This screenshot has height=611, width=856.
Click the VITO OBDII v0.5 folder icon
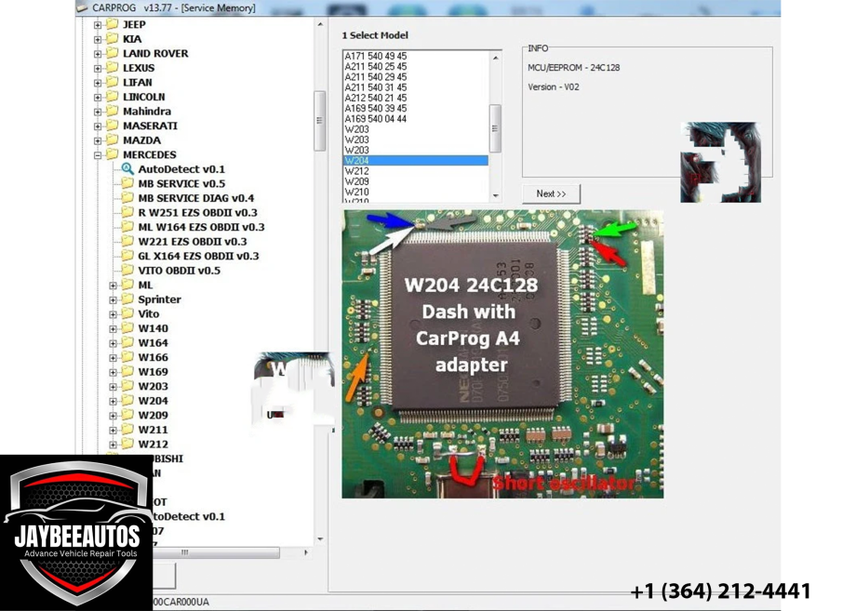coord(127,270)
